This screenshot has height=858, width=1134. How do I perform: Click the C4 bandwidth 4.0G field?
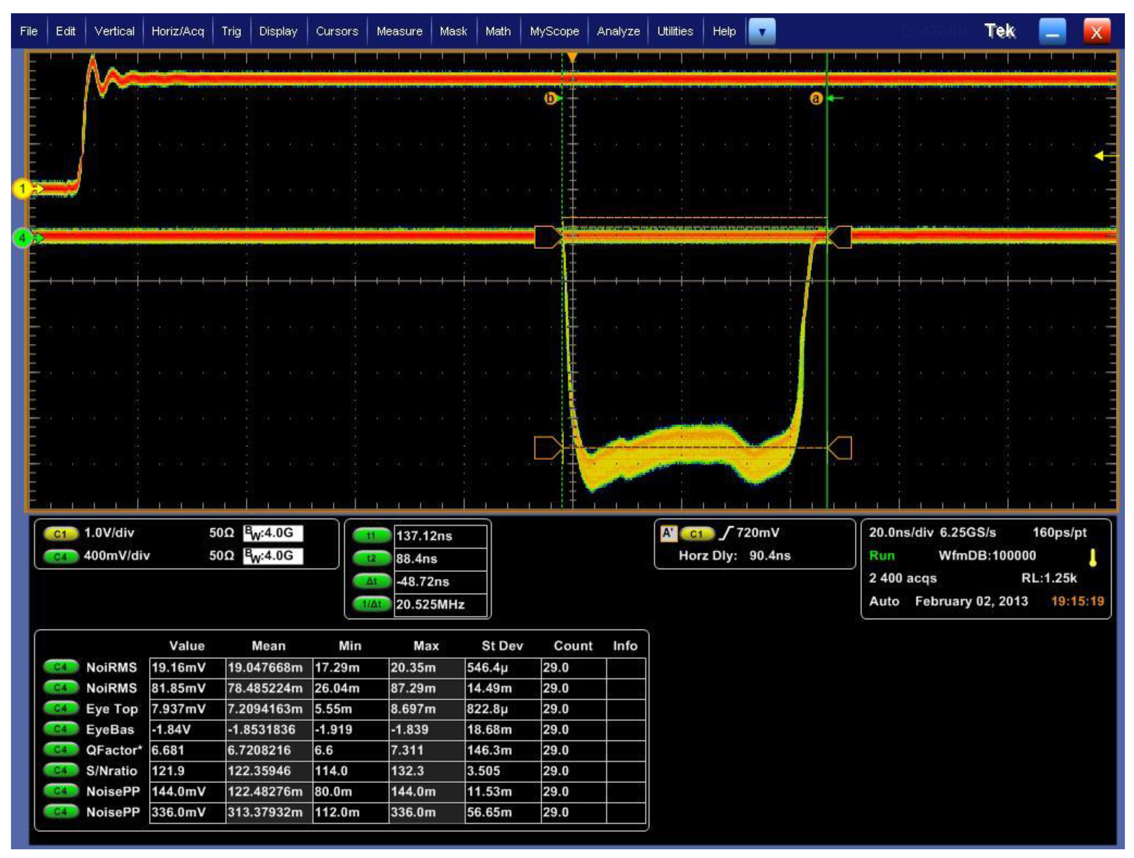coord(273,556)
